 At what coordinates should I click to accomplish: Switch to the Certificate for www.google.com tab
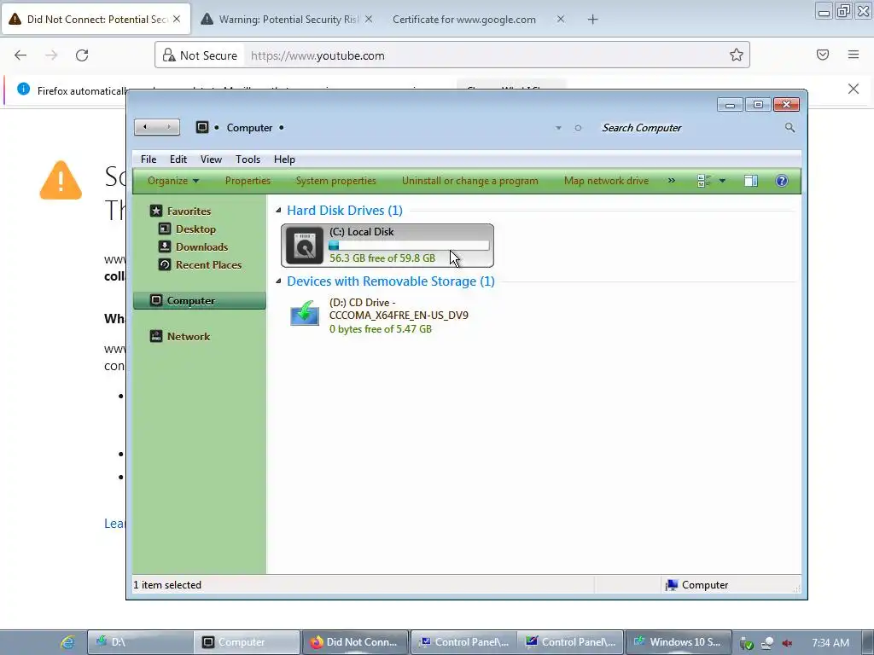(464, 20)
